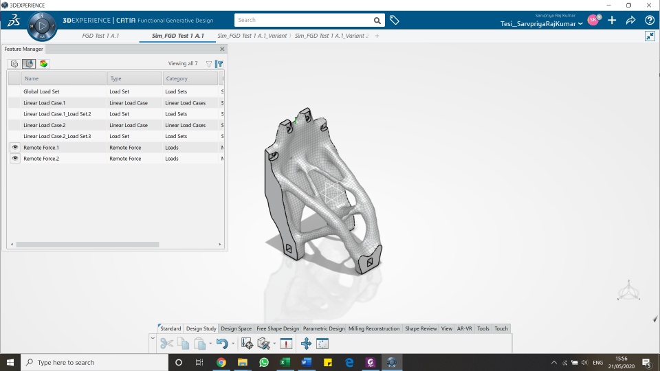This screenshot has width=660, height=371.
Task: Click the dotted selection panel icon
Action: tap(322, 344)
